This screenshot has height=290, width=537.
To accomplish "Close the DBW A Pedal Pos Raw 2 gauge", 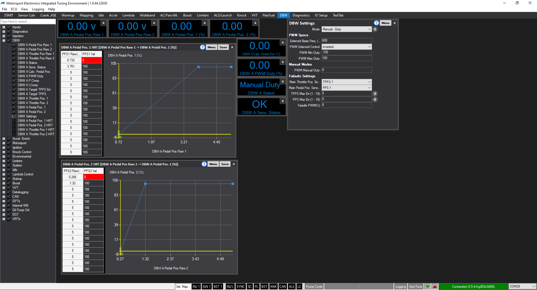I will click(x=154, y=23).
